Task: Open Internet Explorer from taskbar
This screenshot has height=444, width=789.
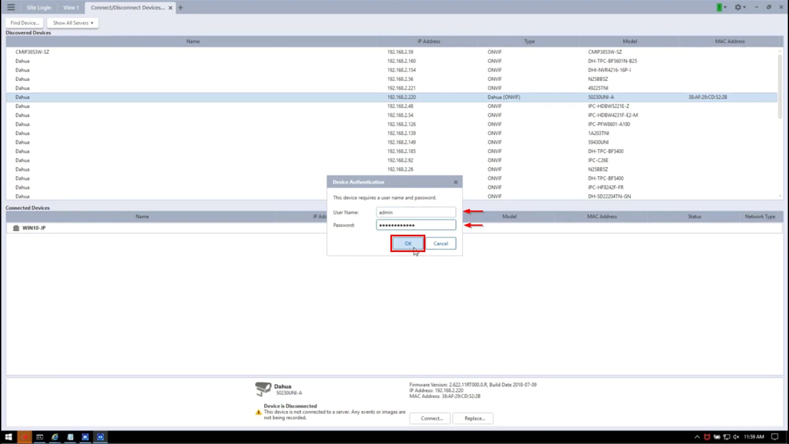Action: click(x=55, y=437)
